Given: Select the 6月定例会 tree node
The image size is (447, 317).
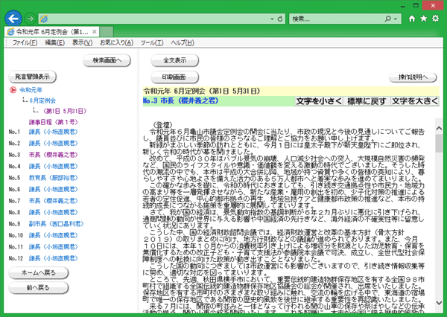Looking at the screenshot, I should tap(42, 100).
